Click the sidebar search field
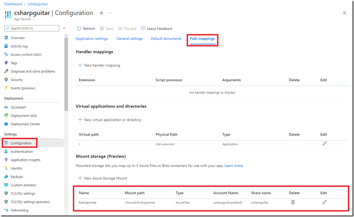The image size is (354, 217). pos(32,28)
